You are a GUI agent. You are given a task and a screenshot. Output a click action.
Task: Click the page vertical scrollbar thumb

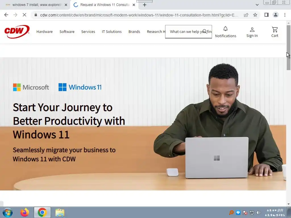point(289,48)
